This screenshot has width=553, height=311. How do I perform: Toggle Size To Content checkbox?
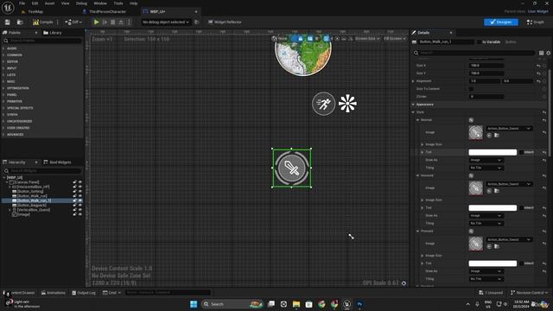pyautogui.click(x=471, y=89)
